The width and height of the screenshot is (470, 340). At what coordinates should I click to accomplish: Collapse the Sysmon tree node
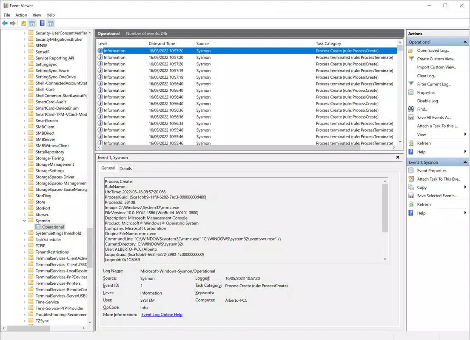click(x=25, y=221)
